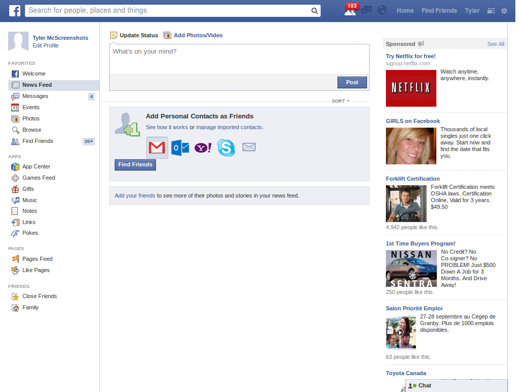Click the Music icon

pos(15,200)
